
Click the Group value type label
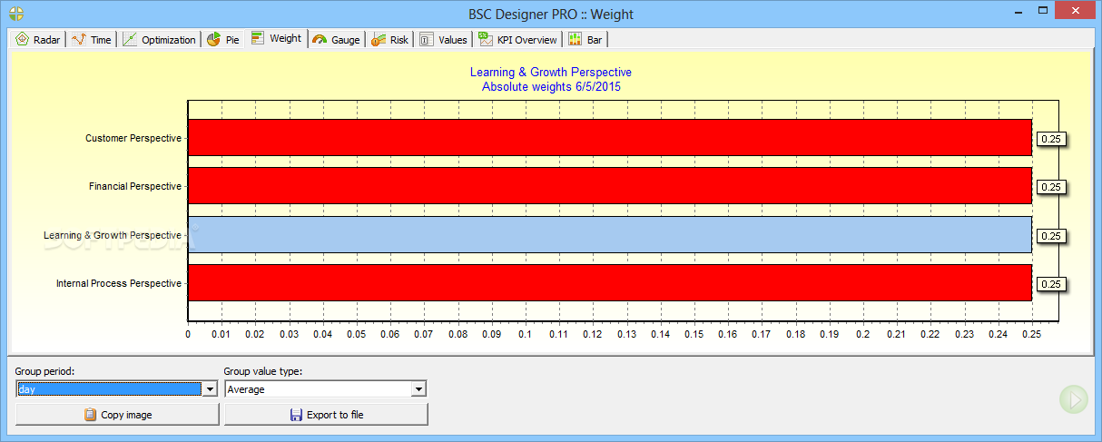(x=263, y=371)
